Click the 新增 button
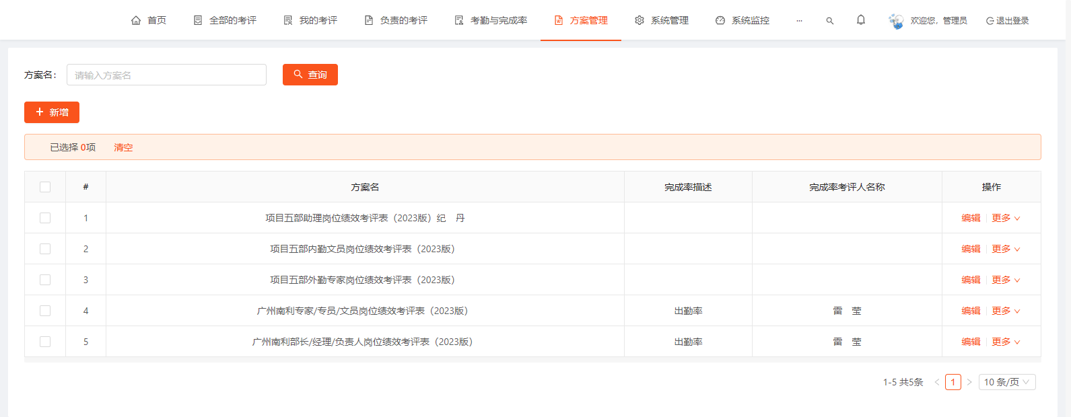Viewport: 1071px width, 417px height. tap(52, 112)
